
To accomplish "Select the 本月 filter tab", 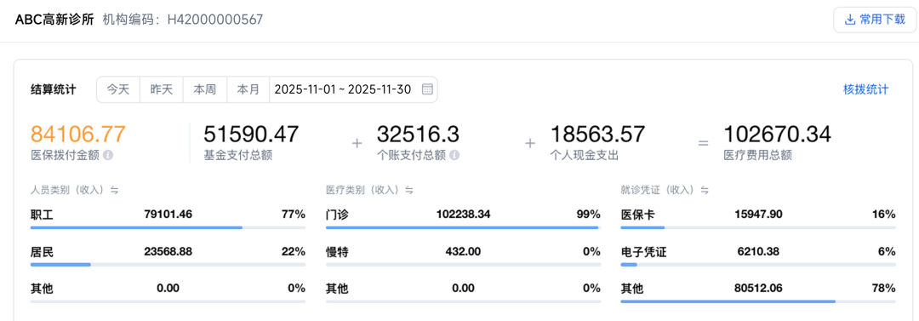I will click(248, 89).
